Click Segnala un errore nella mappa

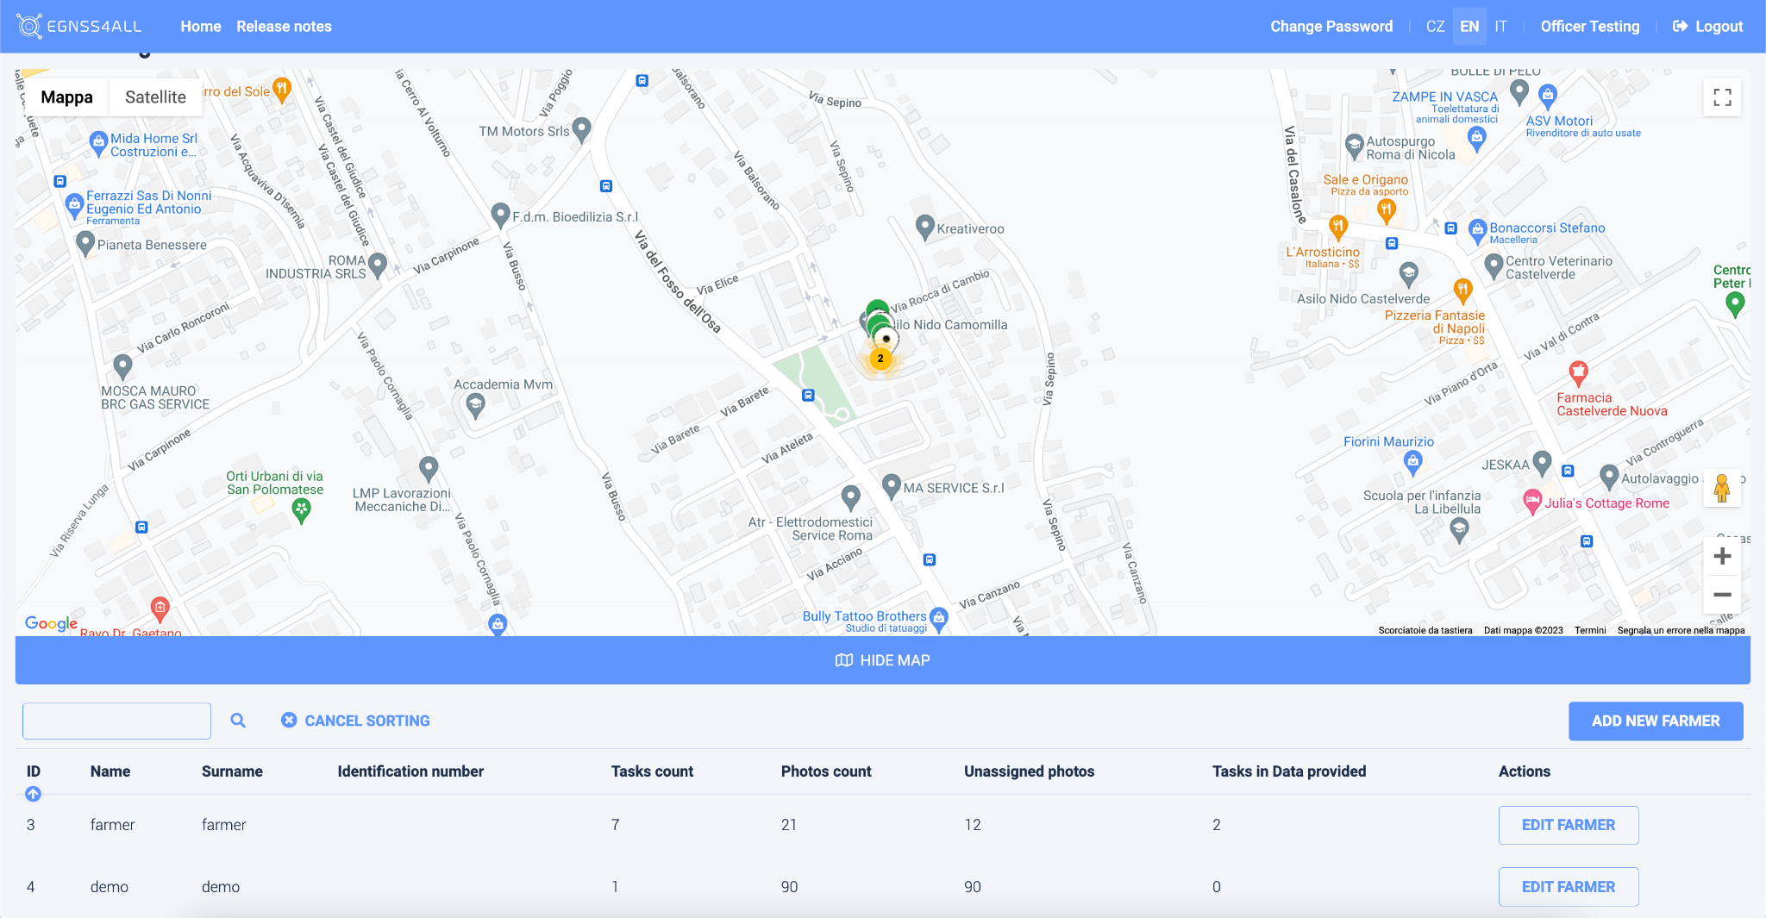click(1681, 630)
